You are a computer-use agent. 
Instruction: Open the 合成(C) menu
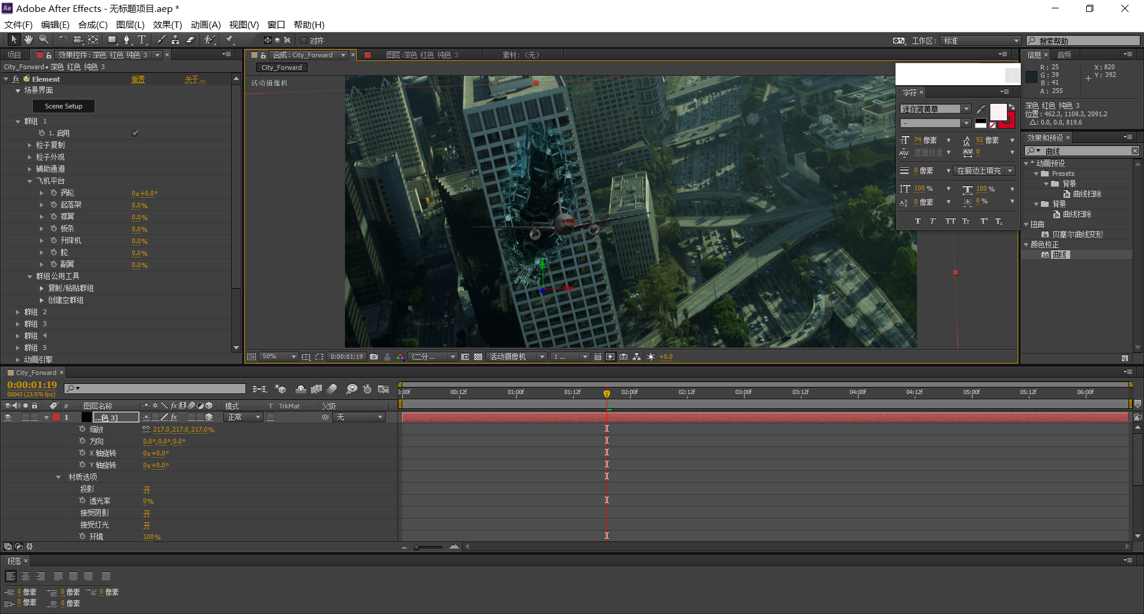93,24
